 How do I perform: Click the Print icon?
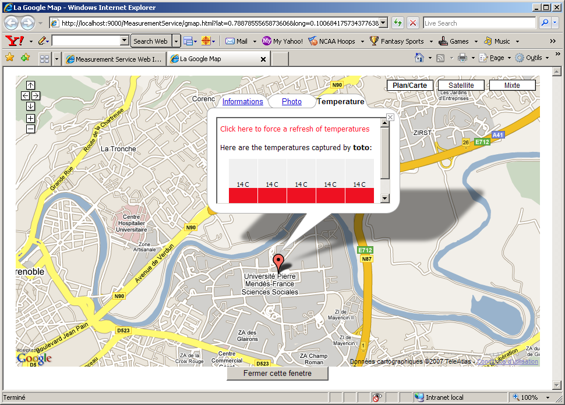(x=462, y=58)
